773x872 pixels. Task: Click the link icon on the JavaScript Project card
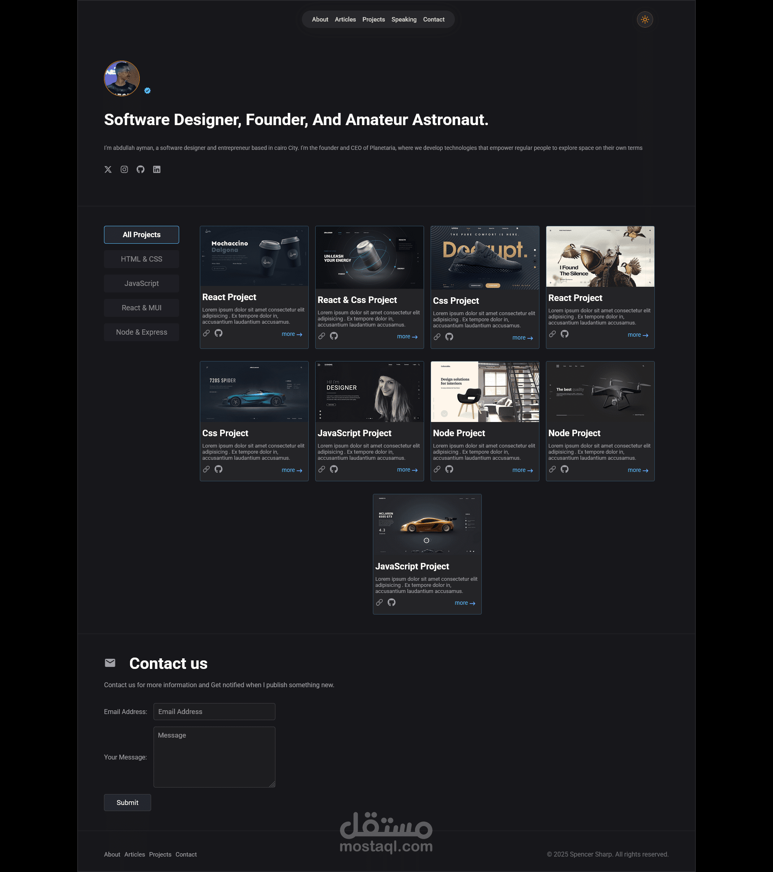pos(322,469)
